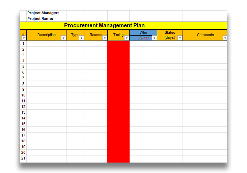Select row number 1
Image resolution: width=247 pixels, height=173 pixels.
click(x=23, y=44)
